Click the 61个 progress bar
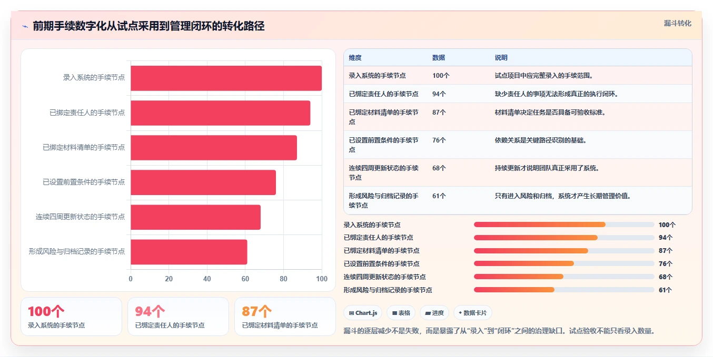713x357 pixels. point(564,290)
